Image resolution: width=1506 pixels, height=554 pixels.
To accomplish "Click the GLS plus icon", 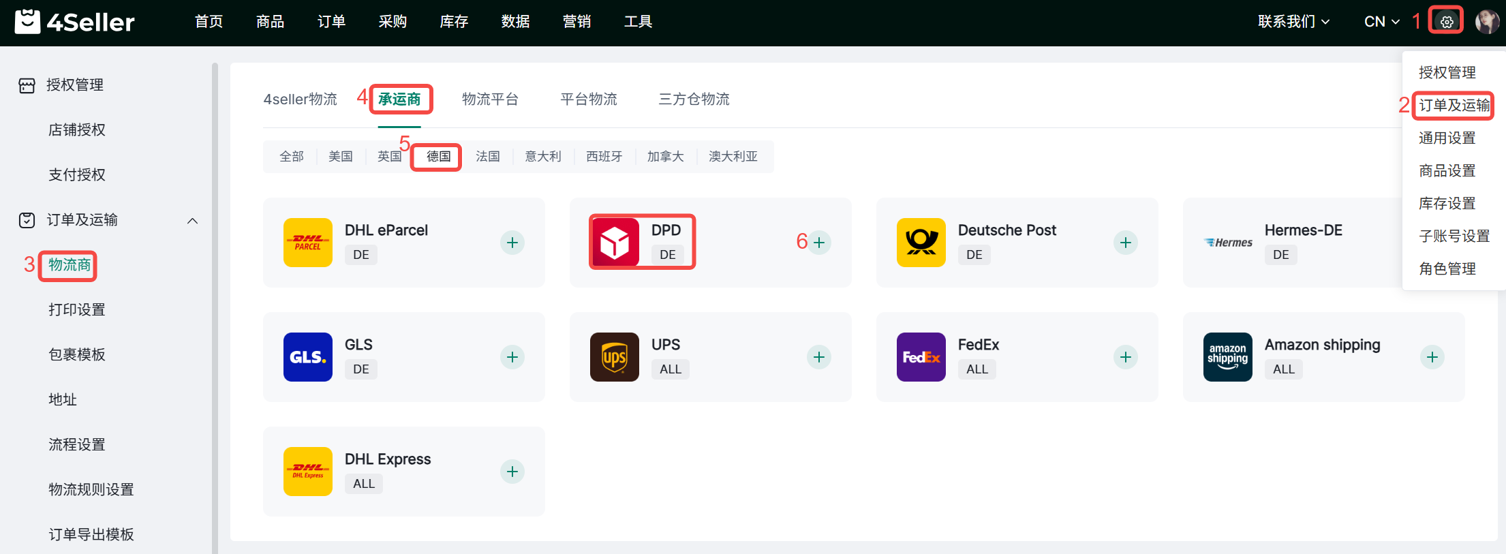I will [512, 357].
